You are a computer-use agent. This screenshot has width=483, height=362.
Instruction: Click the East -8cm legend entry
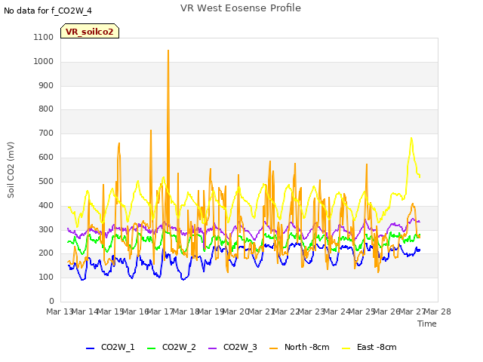pos(369,347)
